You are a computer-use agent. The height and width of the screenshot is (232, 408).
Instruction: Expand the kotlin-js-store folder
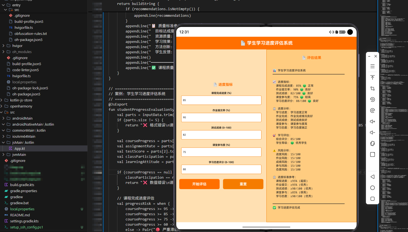(x=1, y=100)
